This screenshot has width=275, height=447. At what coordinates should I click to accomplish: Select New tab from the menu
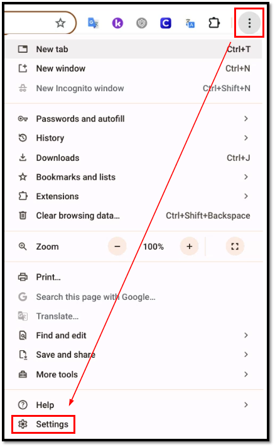[133, 49]
